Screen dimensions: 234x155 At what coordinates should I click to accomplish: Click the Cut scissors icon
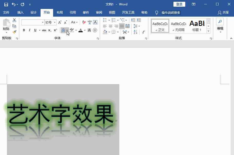click(14, 20)
